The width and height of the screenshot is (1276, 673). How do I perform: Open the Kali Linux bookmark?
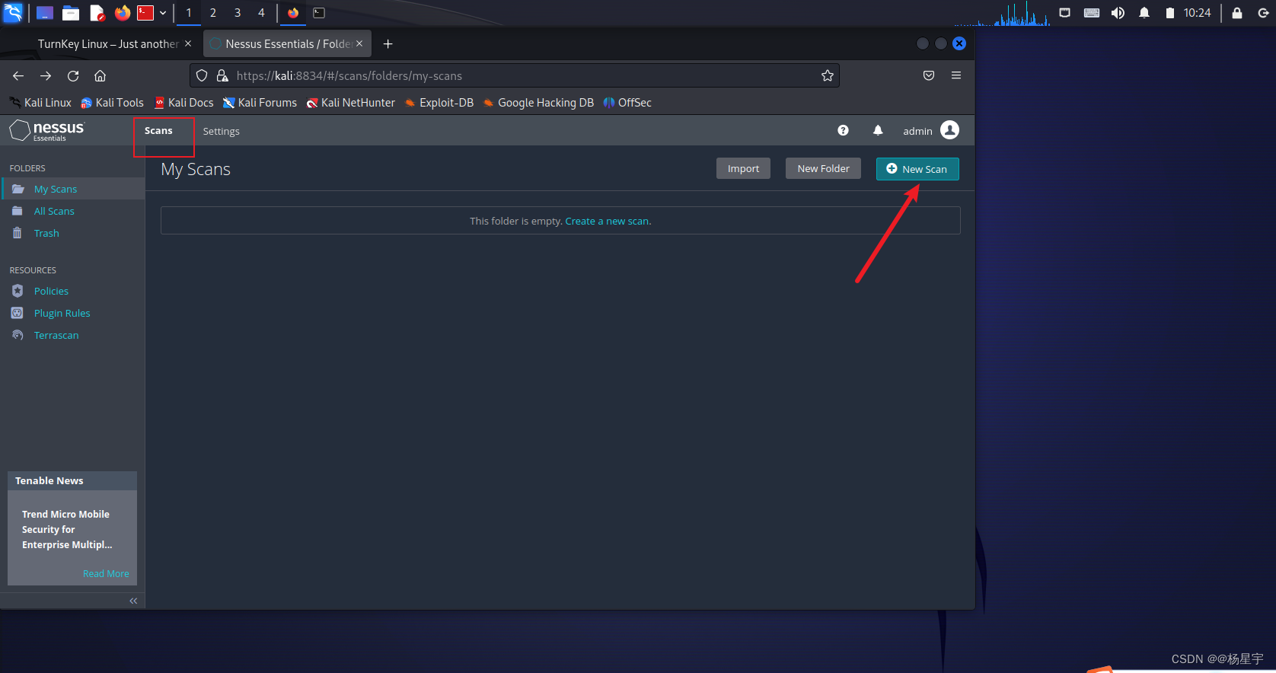pos(40,103)
